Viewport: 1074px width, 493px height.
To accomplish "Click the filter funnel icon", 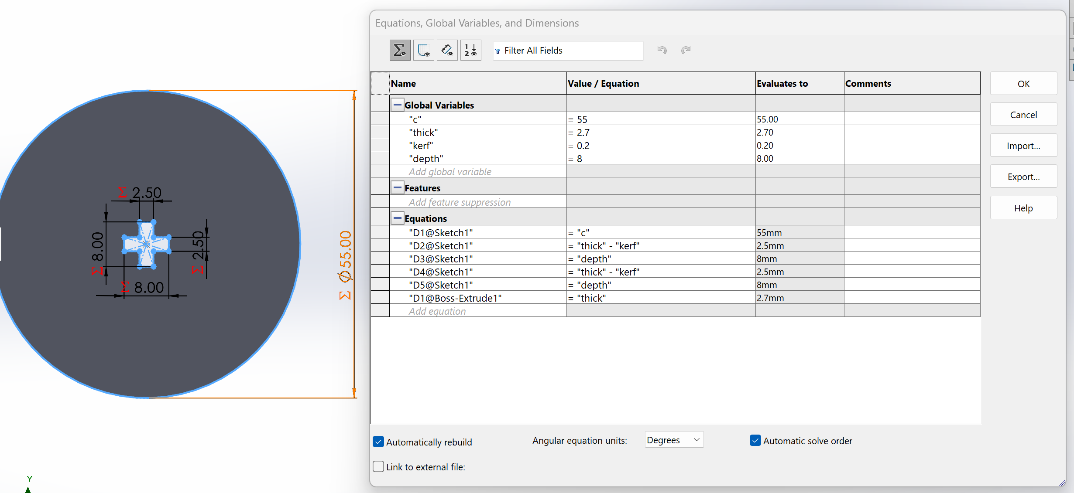I will point(498,51).
